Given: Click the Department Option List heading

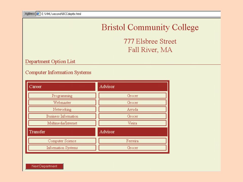Looking at the screenshot, I should pos(50,61).
